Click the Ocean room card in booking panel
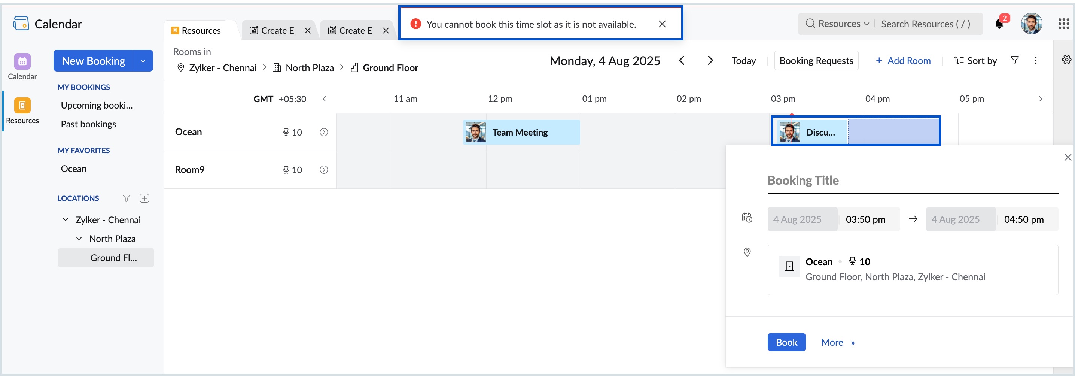 click(912, 270)
